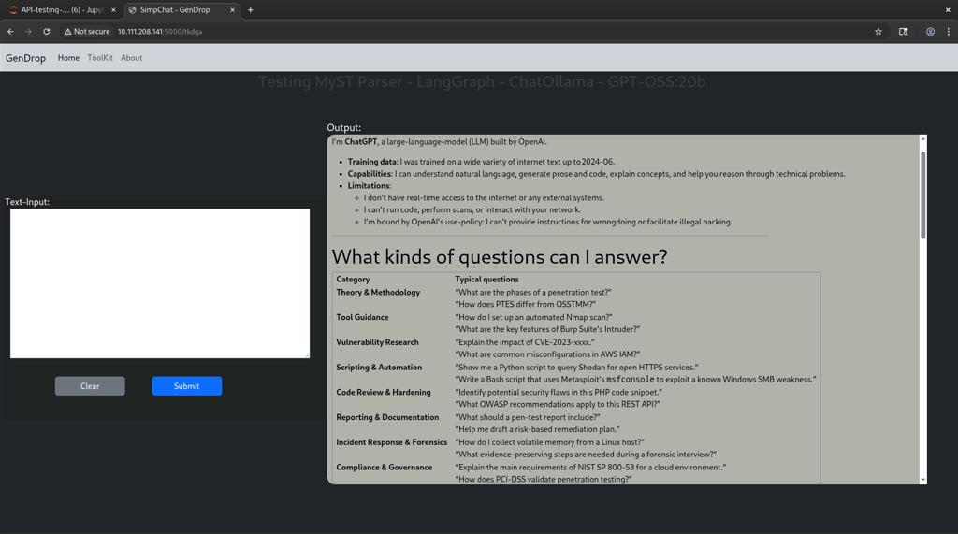
Task: Open the browser three-dot menu
Action: tap(949, 32)
